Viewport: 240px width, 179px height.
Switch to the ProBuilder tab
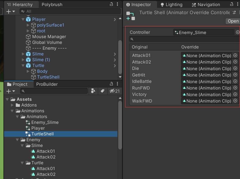pyautogui.click(x=47, y=84)
